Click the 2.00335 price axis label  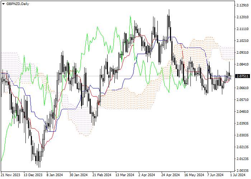click(x=242, y=170)
